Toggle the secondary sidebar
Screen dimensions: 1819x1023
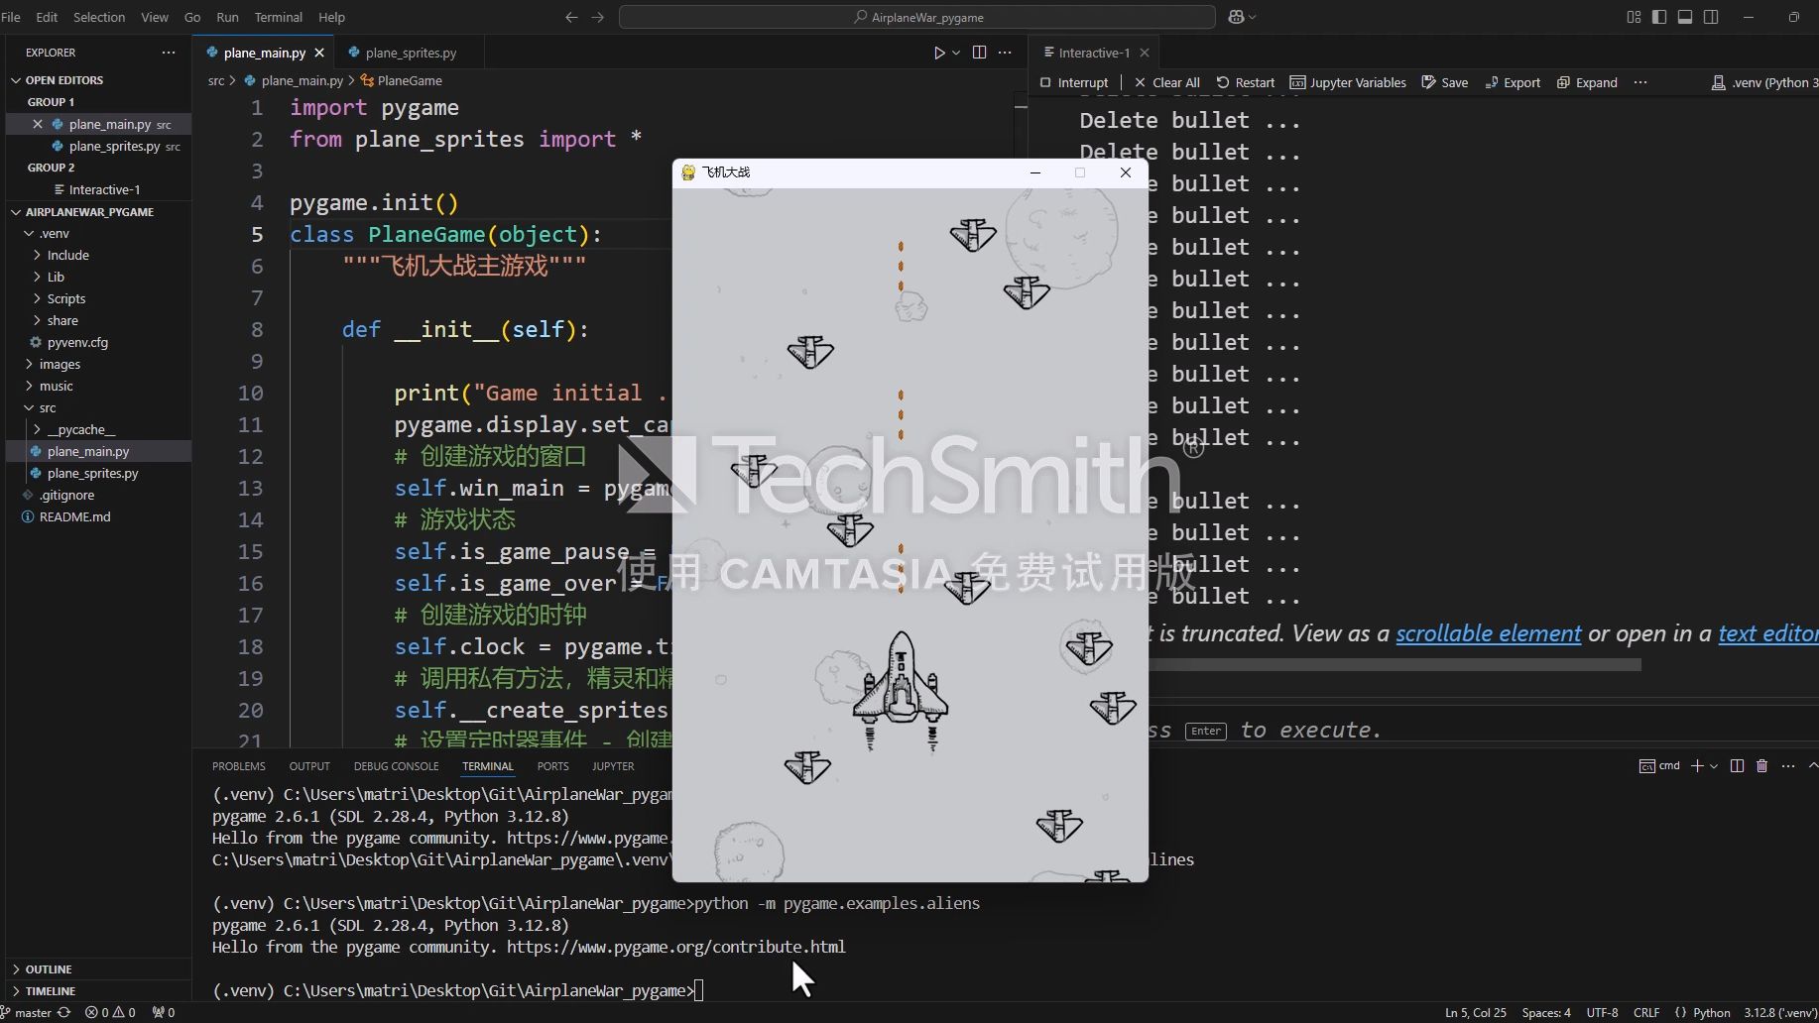click(1712, 17)
